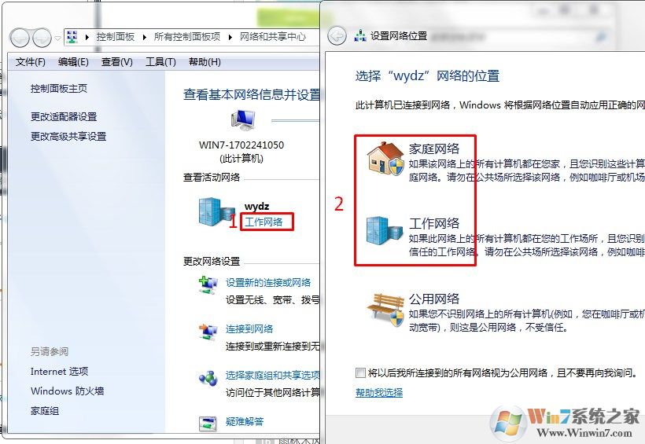Enable treat all future networks as public checkbox
The height and width of the screenshot is (444, 645).
(x=360, y=372)
